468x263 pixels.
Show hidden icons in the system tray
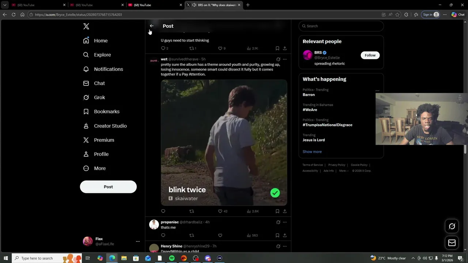coord(413,258)
